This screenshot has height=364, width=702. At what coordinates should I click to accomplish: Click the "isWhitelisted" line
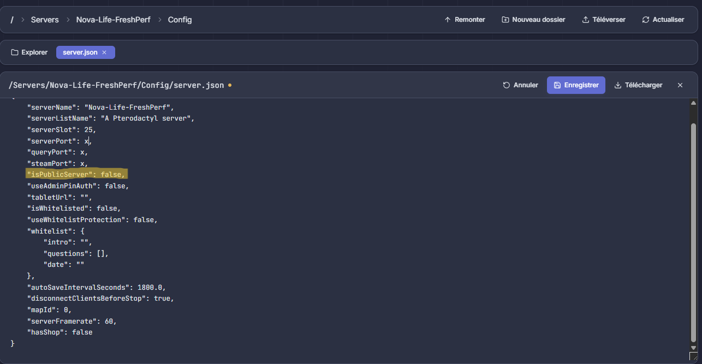click(x=74, y=208)
